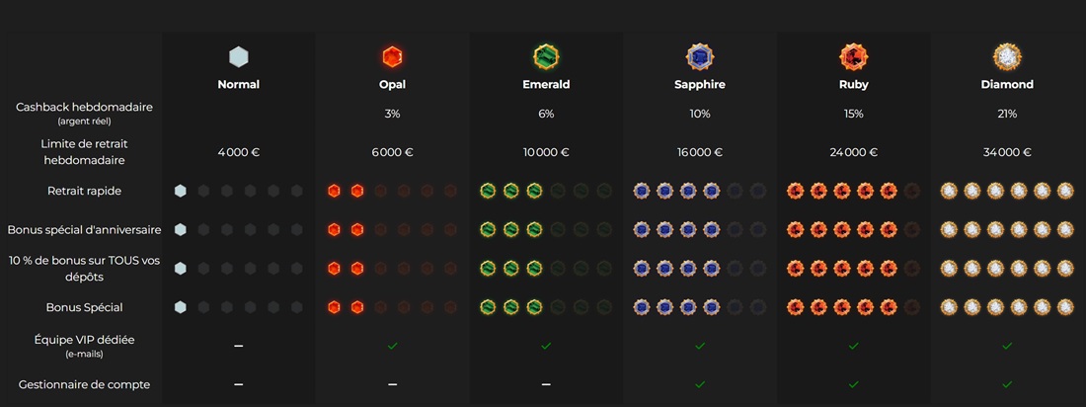Click Sapphire's Gestionnaire de compte checkmark

[x=700, y=384]
